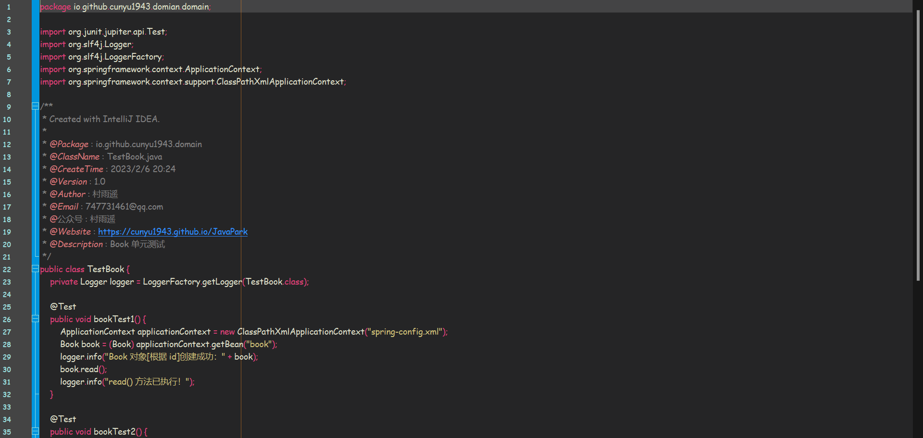Click '747731461@qq.com' email text
This screenshot has width=923, height=438.
[x=124, y=207]
